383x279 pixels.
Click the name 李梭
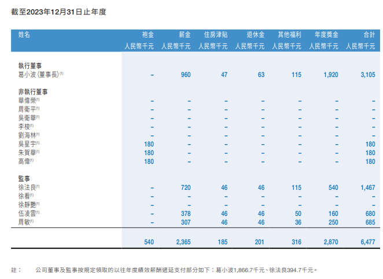[x=25, y=127]
